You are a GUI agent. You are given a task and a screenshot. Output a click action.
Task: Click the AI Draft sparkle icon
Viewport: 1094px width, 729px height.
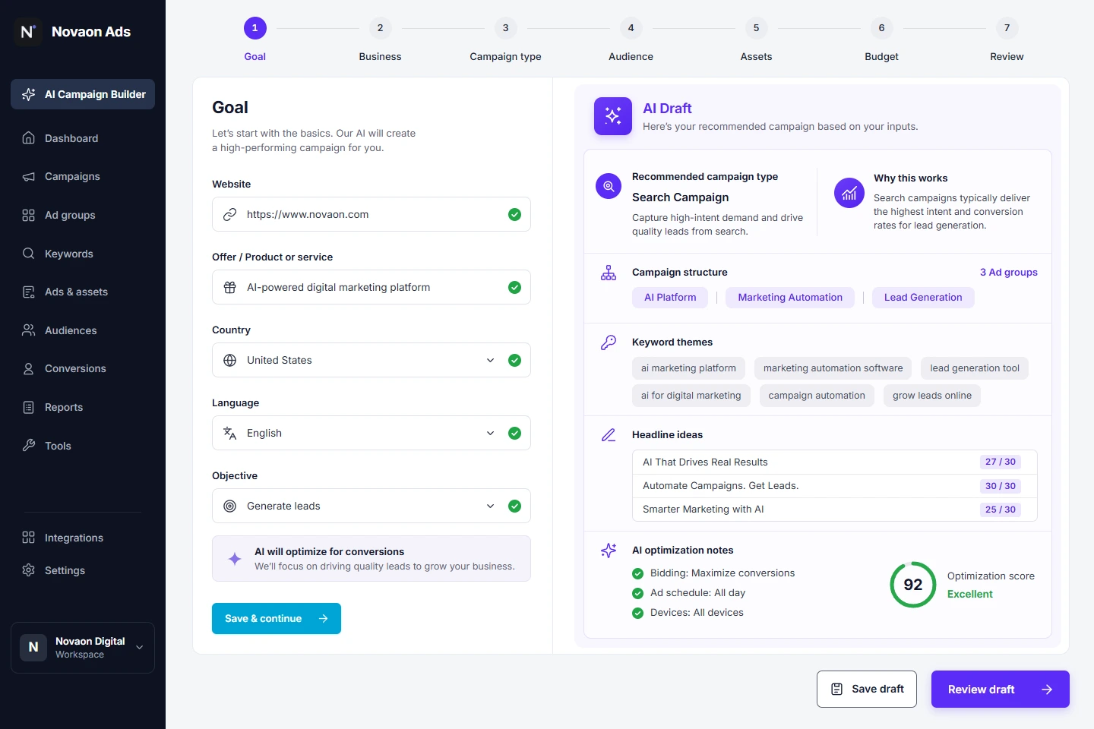pos(613,116)
